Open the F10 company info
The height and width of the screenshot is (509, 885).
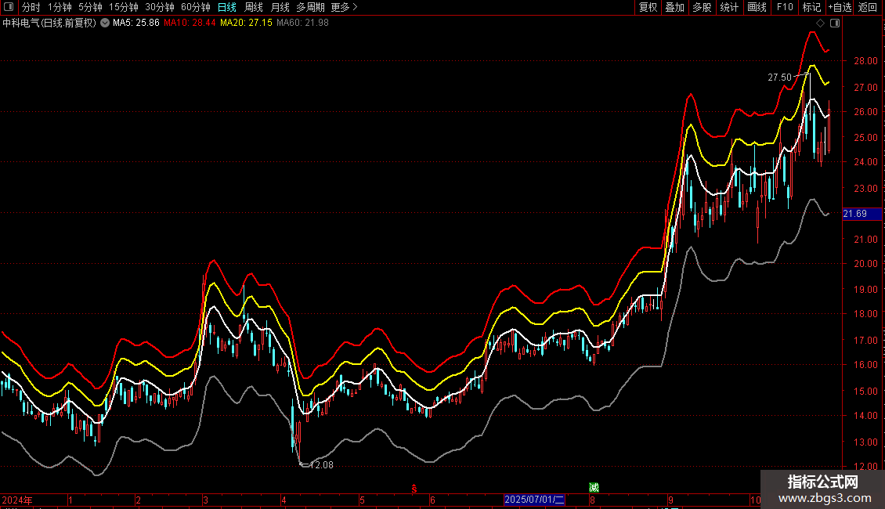pos(785,7)
